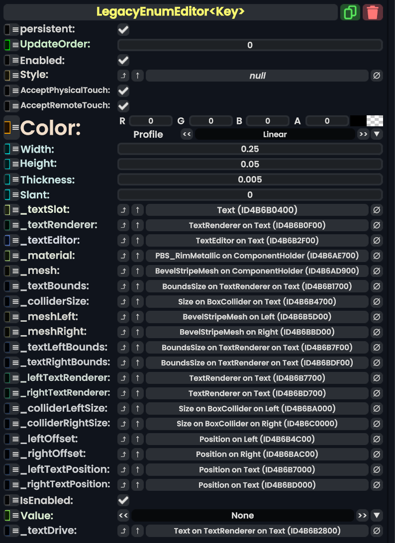Jump to the _material reference target
The width and height of the screenshot is (395, 543).
point(123,256)
